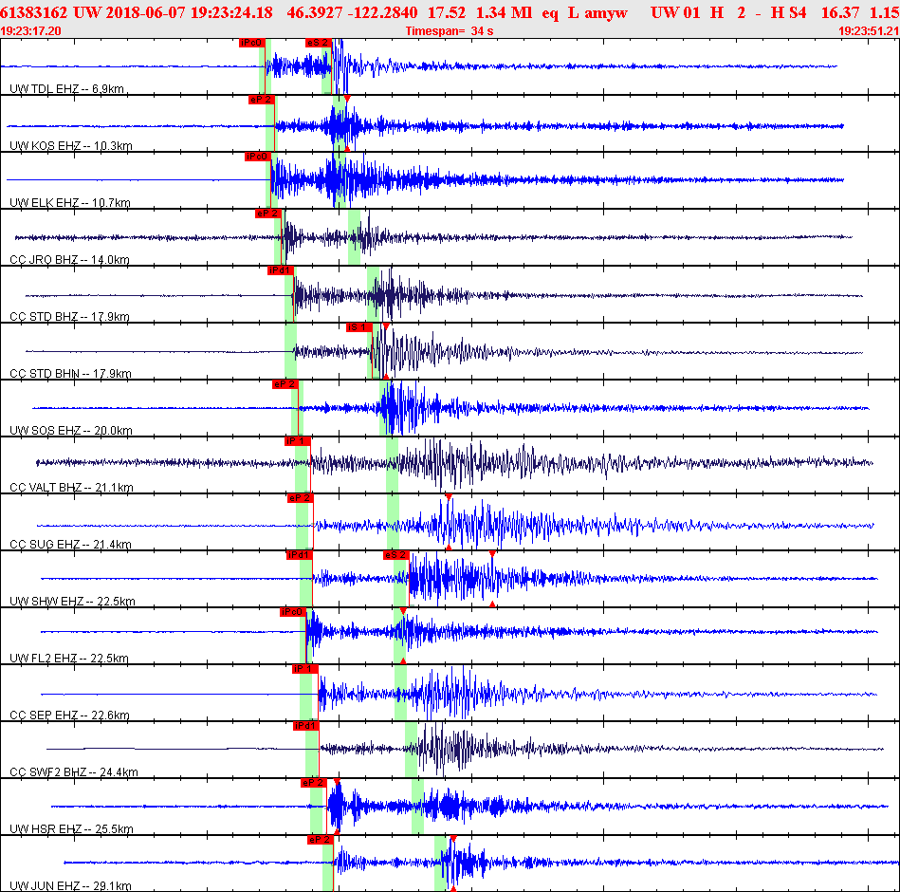900x892 pixels.
Task: Click the label 'CC STD BHN -- 17.9km'
Action: pos(70,373)
